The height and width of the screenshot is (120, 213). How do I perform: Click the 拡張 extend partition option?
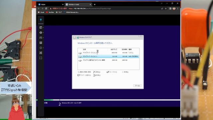point(97,75)
